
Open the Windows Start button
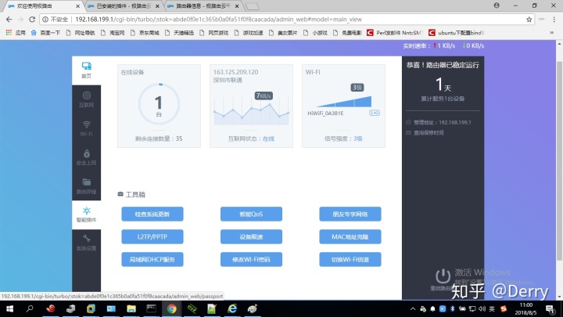point(9,308)
